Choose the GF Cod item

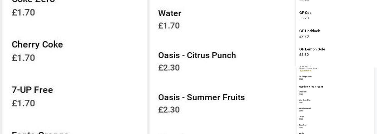pos(305,13)
